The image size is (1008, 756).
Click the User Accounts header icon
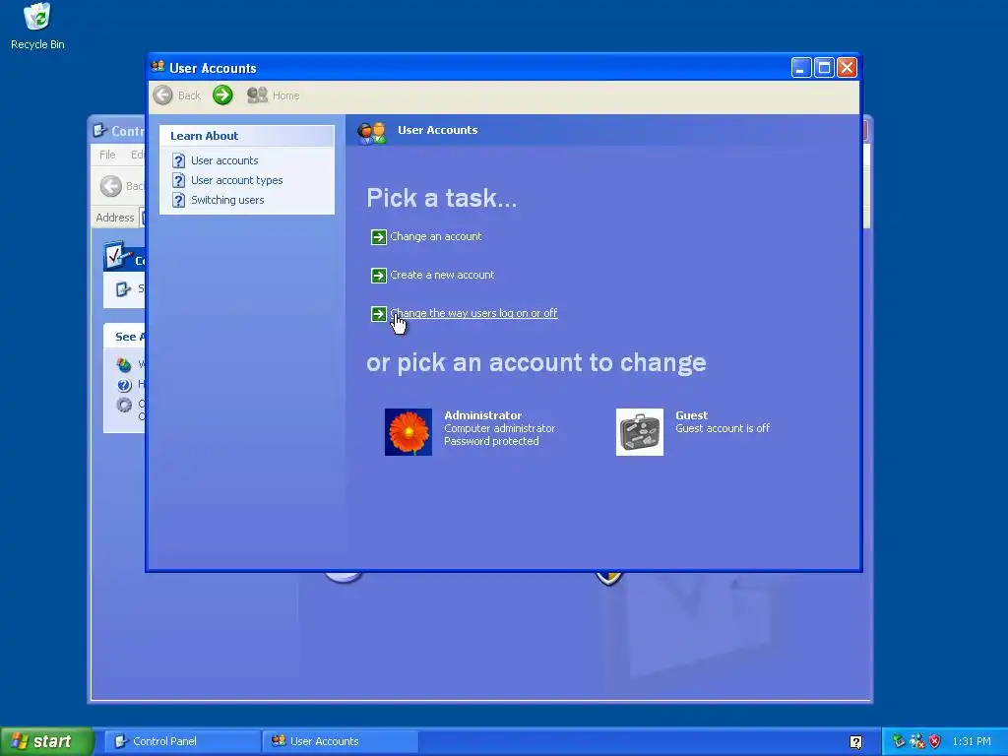tap(371, 132)
